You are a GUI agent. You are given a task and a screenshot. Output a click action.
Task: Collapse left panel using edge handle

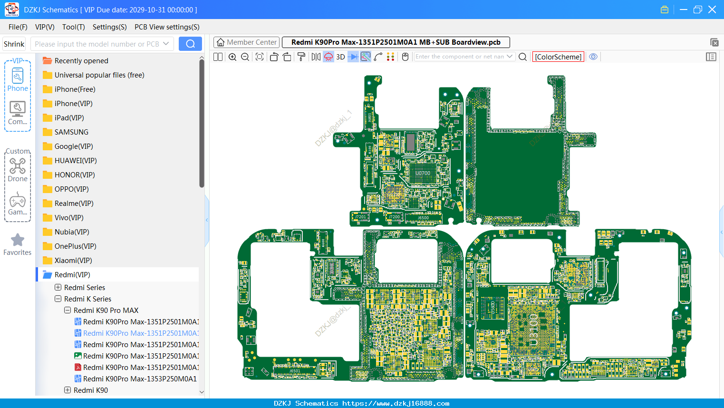point(207,220)
